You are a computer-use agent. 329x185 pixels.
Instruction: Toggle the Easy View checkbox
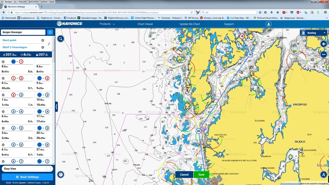click(48, 169)
